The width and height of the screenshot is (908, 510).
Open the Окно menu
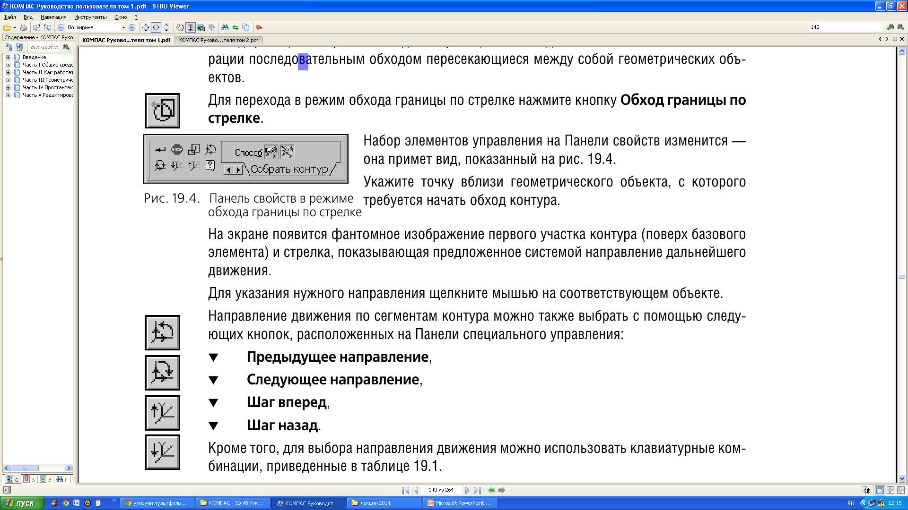(121, 17)
